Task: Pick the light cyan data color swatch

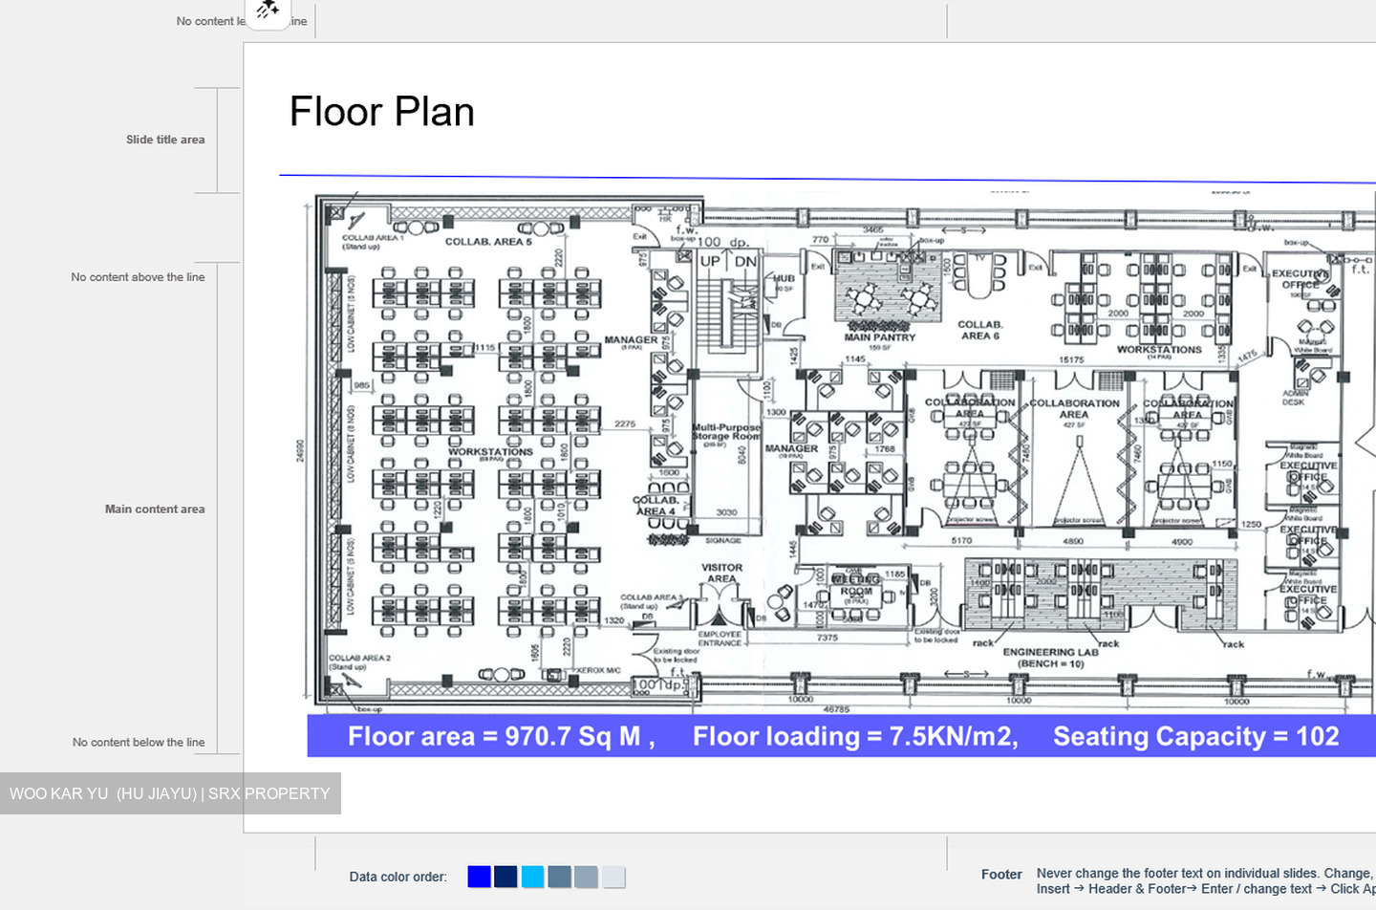Action: (x=533, y=877)
